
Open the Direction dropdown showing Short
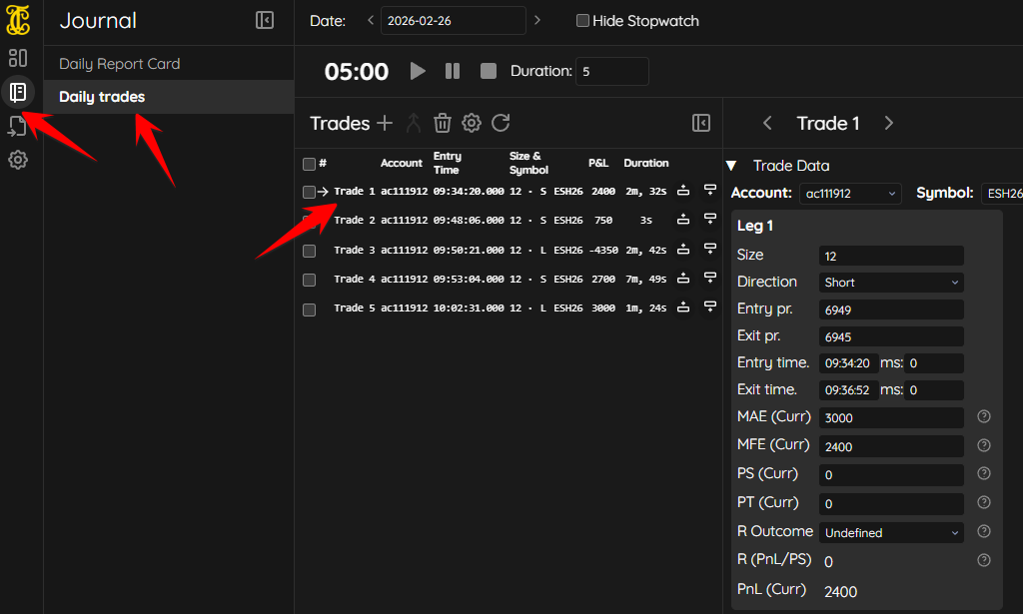891,283
